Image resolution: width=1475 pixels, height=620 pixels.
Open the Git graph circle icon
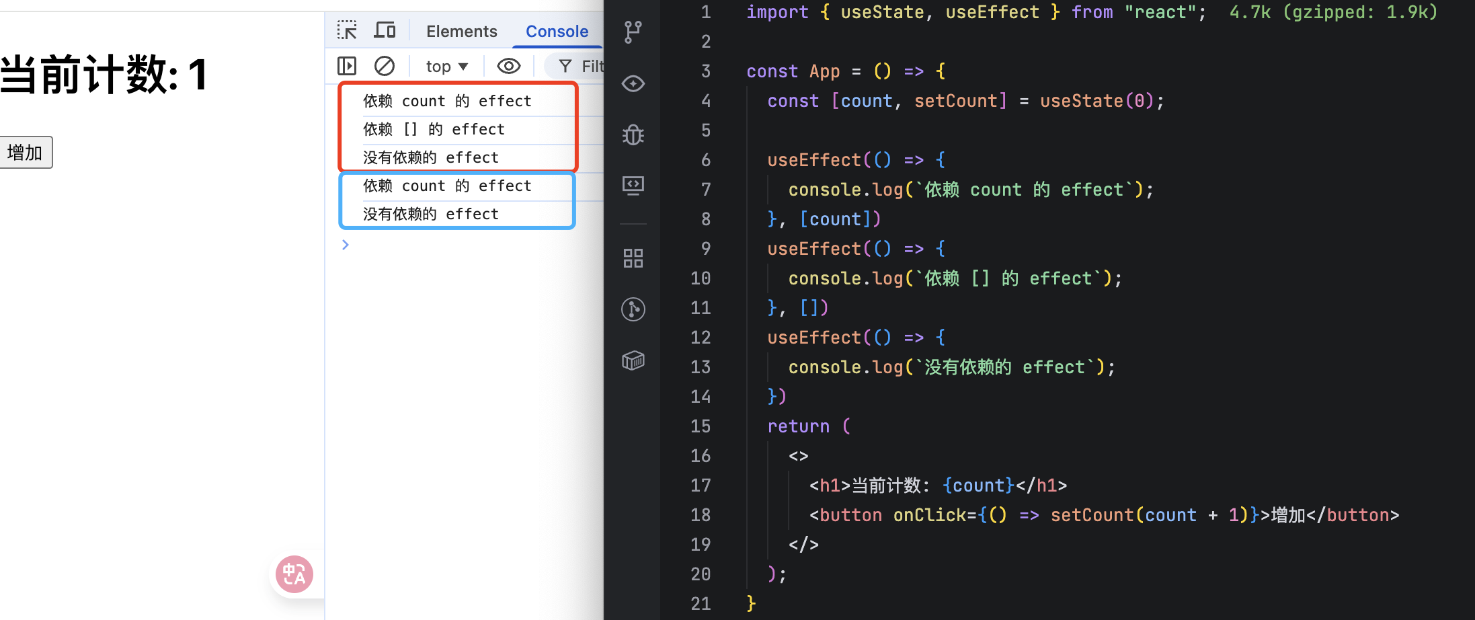point(633,309)
